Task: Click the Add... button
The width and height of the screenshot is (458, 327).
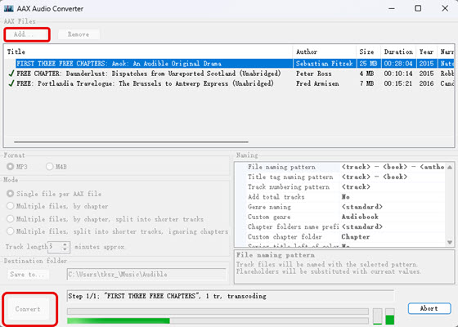Action: point(27,34)
